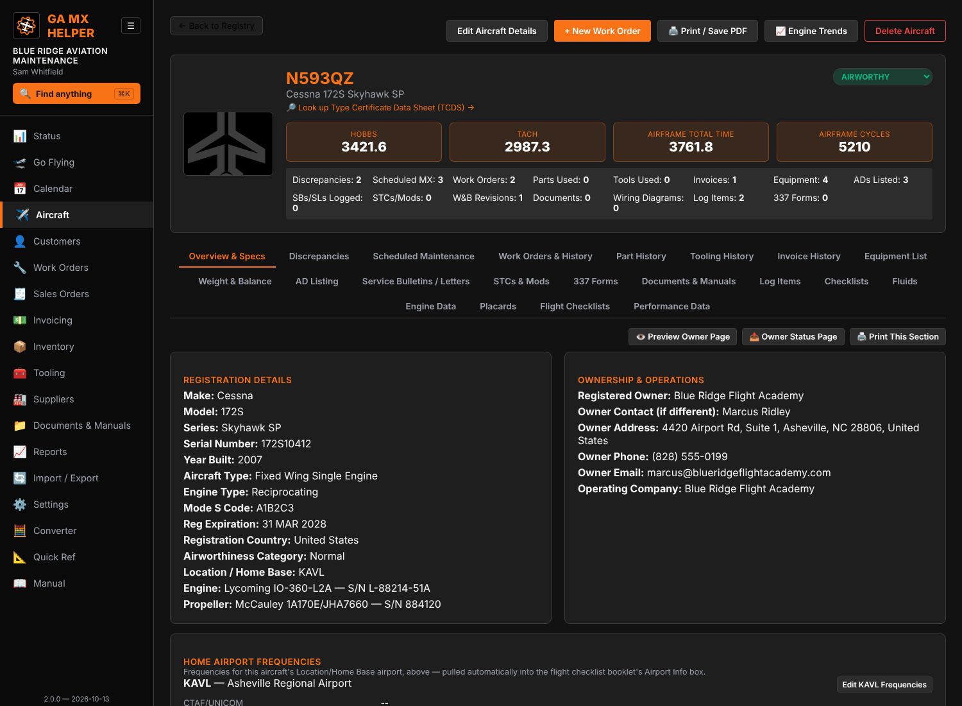Click Print / Save PDF button
Screen dimensions: 962x706
click(707, 31)
